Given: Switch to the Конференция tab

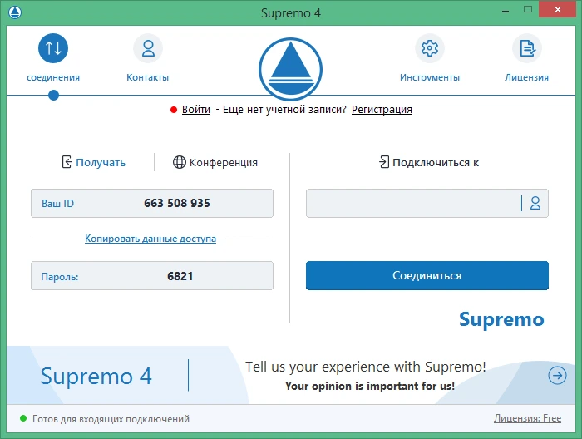Looking at the screenshot, I should [215, 162].
